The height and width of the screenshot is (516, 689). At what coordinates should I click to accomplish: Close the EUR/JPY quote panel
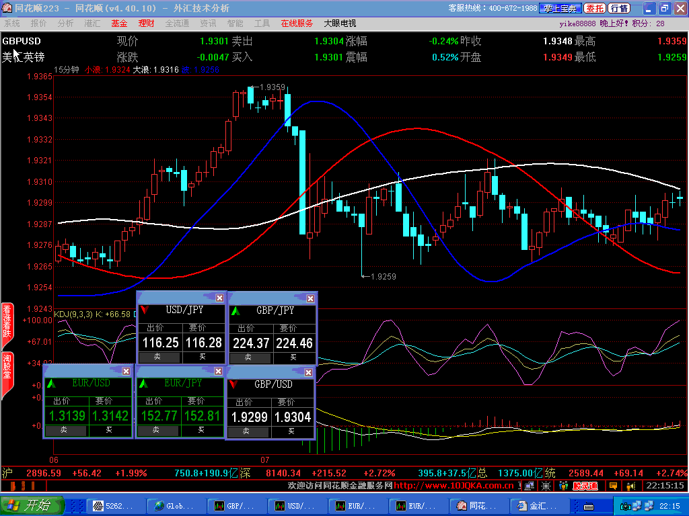pyautogui.click(x=219, y=371)
